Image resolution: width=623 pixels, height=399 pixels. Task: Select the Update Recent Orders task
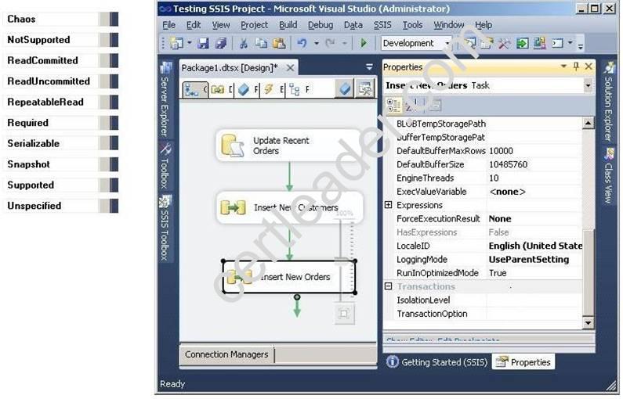click(288, 146)
